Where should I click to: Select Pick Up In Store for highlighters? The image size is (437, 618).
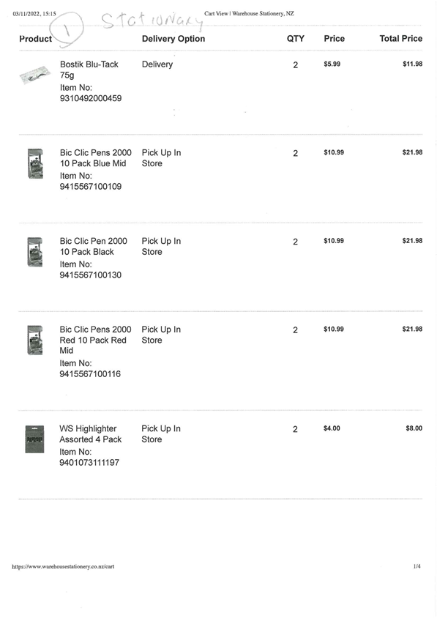pyautogui.click(x=161, y=434)
